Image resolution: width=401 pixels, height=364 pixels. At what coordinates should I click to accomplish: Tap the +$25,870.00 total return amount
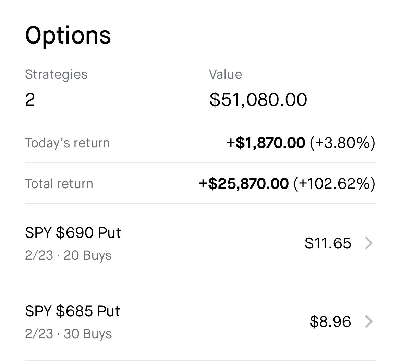point(244,184)
